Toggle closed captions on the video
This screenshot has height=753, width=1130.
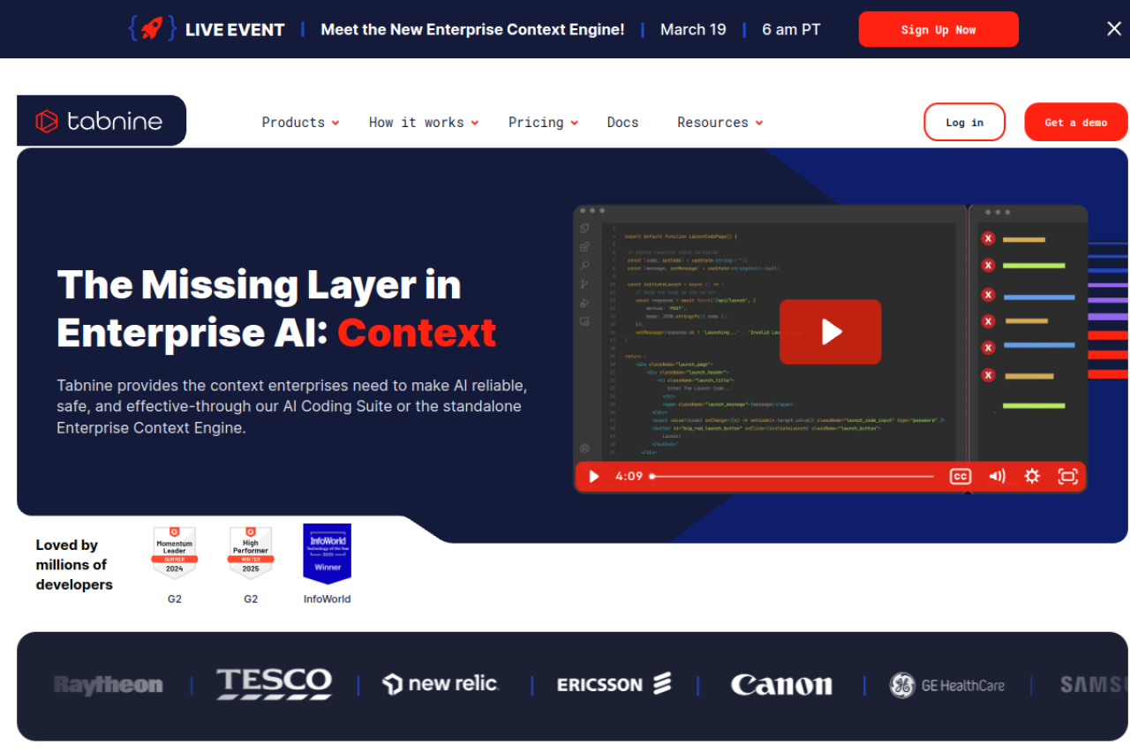[x=960, y=477]
